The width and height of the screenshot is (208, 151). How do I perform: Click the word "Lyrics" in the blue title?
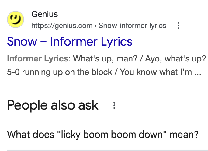pyautogui.click(x=117, y=41)
